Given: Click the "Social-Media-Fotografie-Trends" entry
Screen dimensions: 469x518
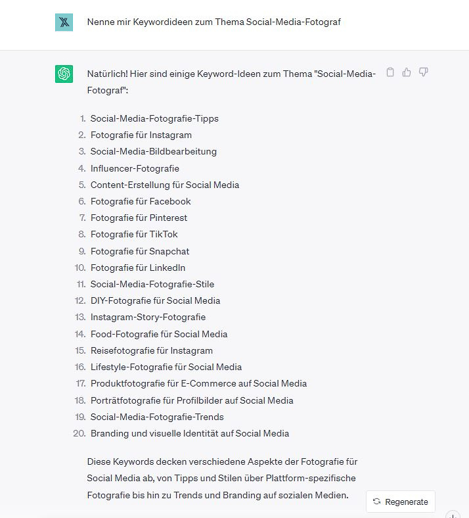Looking at the screenshot, I should pyautogui.click(x=157, y=417).
